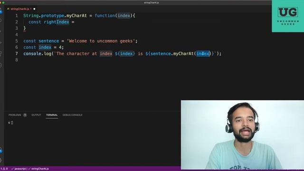The image size is (304, 171).
Task: Click the Uncommon Geeks logo
Action: tap(288, 16)
